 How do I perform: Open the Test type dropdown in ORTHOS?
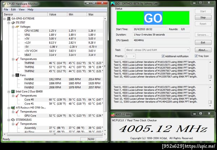[157, 50]
